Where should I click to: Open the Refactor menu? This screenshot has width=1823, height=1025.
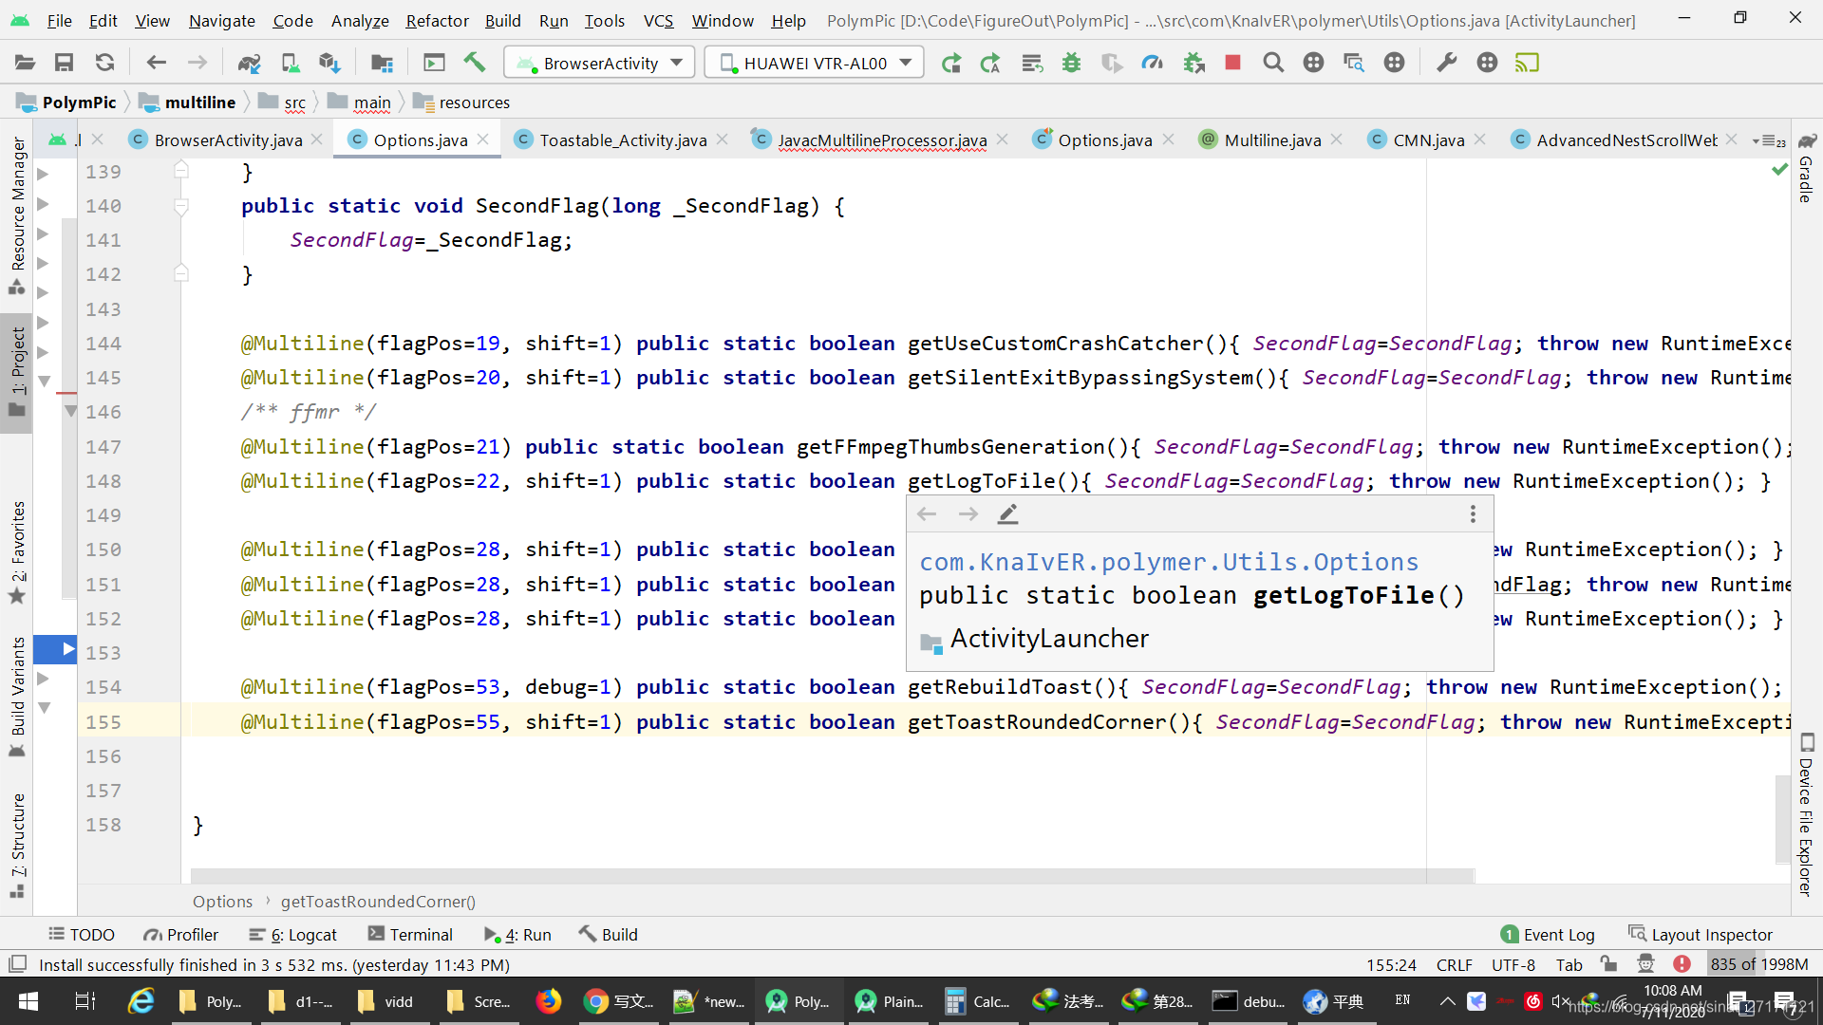pyautogui.click(x=437, y=20)
